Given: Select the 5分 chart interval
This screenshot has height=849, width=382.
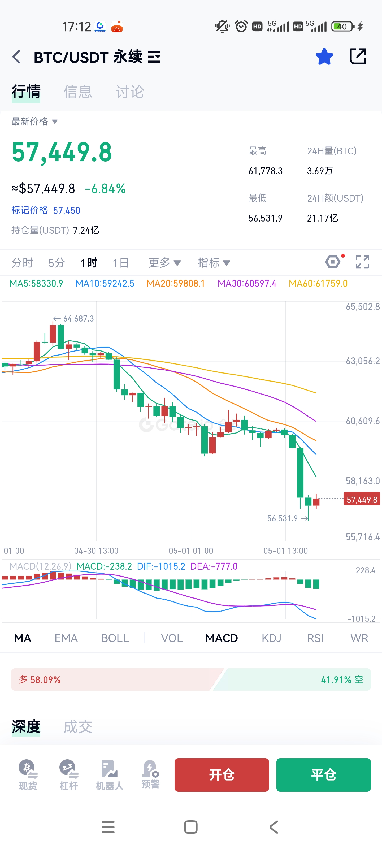Looking at the screenshot, I should click(x=57, y=263).
